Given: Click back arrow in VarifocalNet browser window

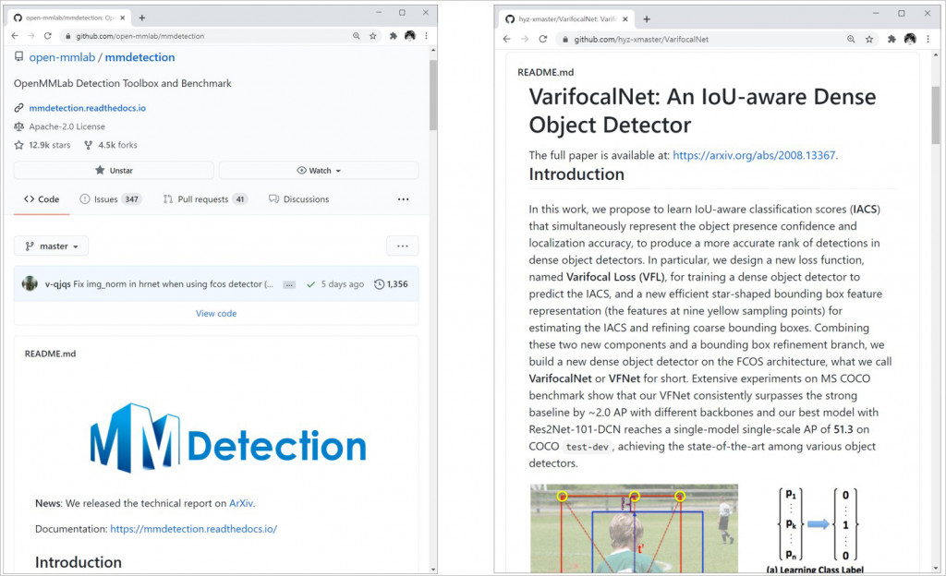Looking at the screenshot, I should 507,39.
